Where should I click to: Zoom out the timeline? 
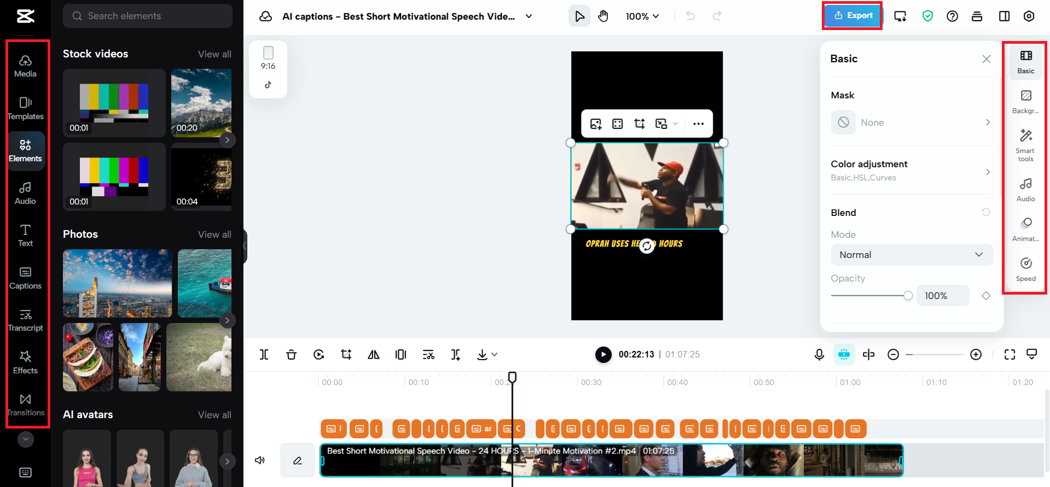pos(893,355)
